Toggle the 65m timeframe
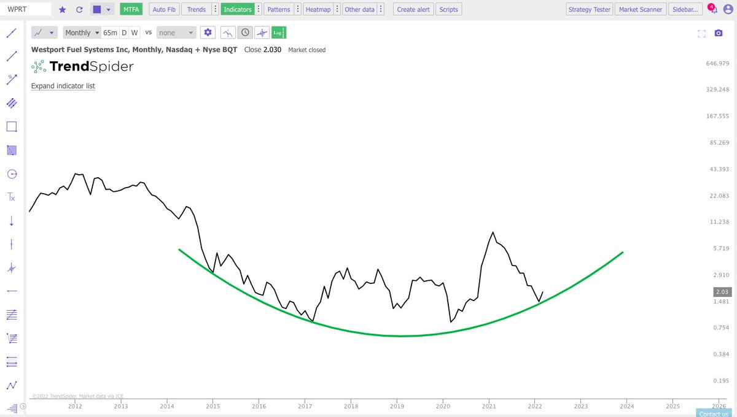 coord(110,33)
